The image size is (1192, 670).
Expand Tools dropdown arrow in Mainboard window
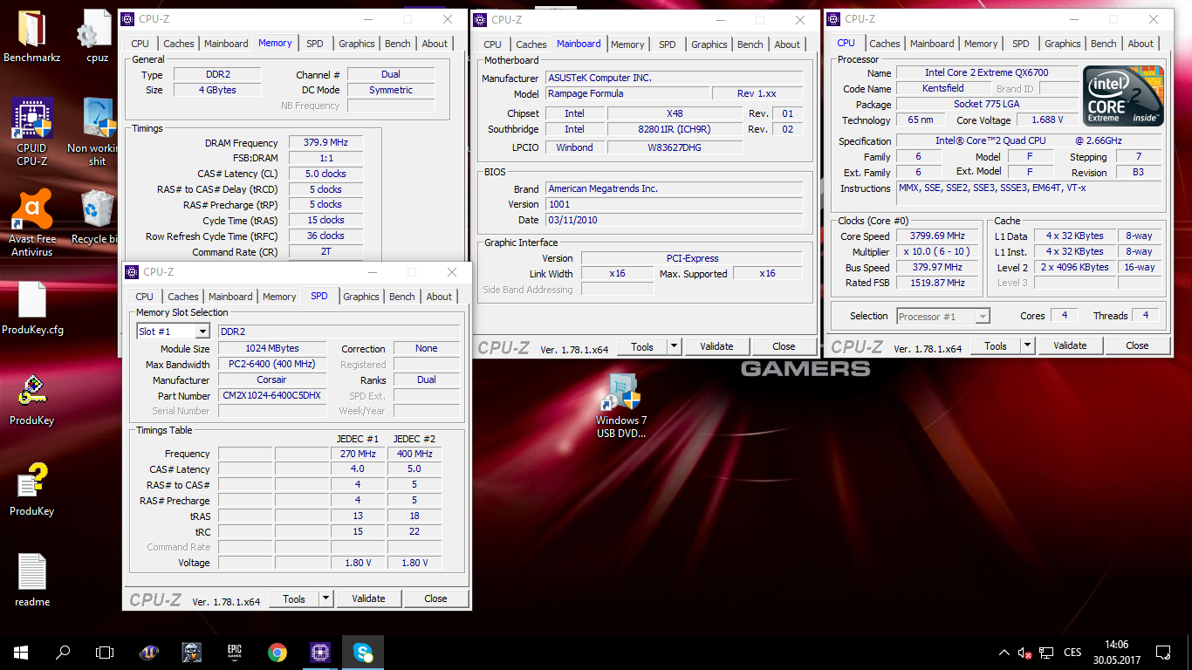[675, 346]
